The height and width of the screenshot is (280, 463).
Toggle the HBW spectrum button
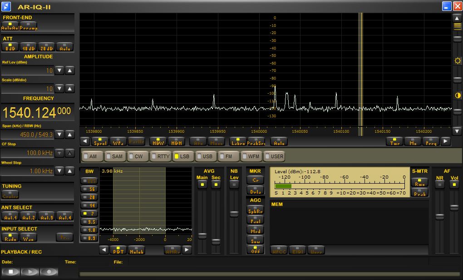(158, 142)
